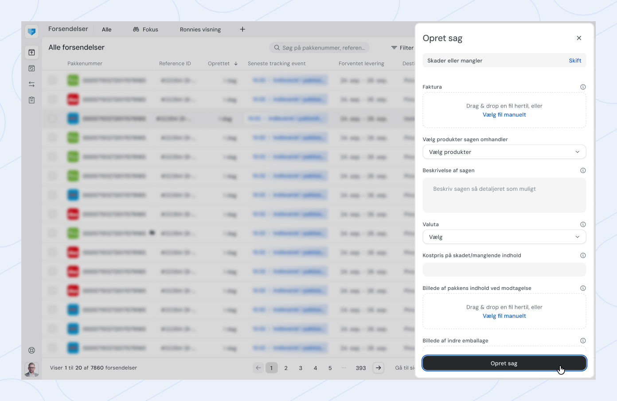This screenshot has height=401, width=617.
Task: Switch to the Alle tab
Action: pyautogui.click(x=107, y=30)
